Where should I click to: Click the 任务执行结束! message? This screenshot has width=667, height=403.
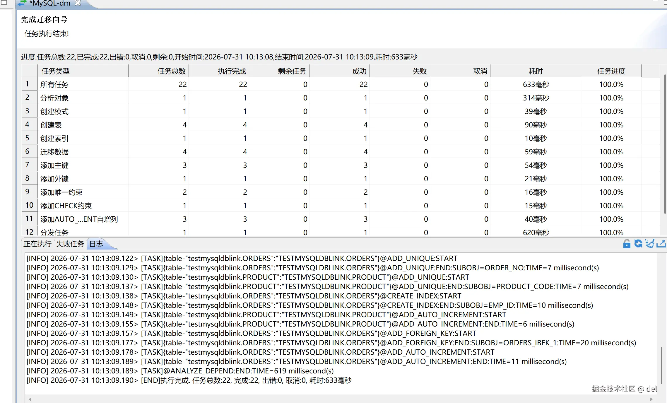(x=47, y=34)
